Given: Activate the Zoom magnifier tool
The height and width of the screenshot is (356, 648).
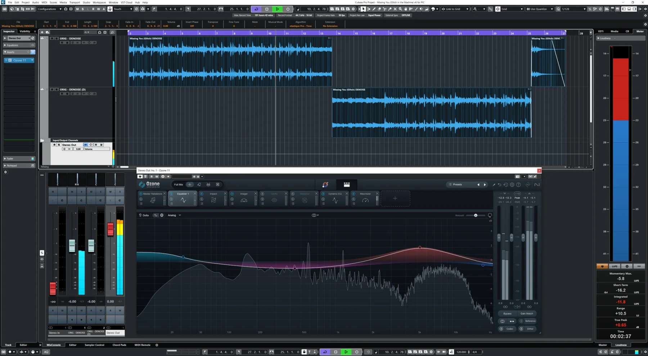Looking at the screenshot, I should pyautogui.click(x=400, y=9).
